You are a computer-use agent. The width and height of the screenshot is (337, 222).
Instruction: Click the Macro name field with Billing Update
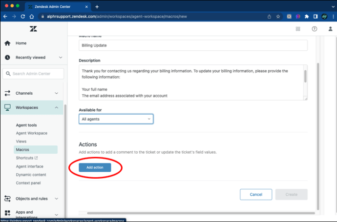click(193, 45)
